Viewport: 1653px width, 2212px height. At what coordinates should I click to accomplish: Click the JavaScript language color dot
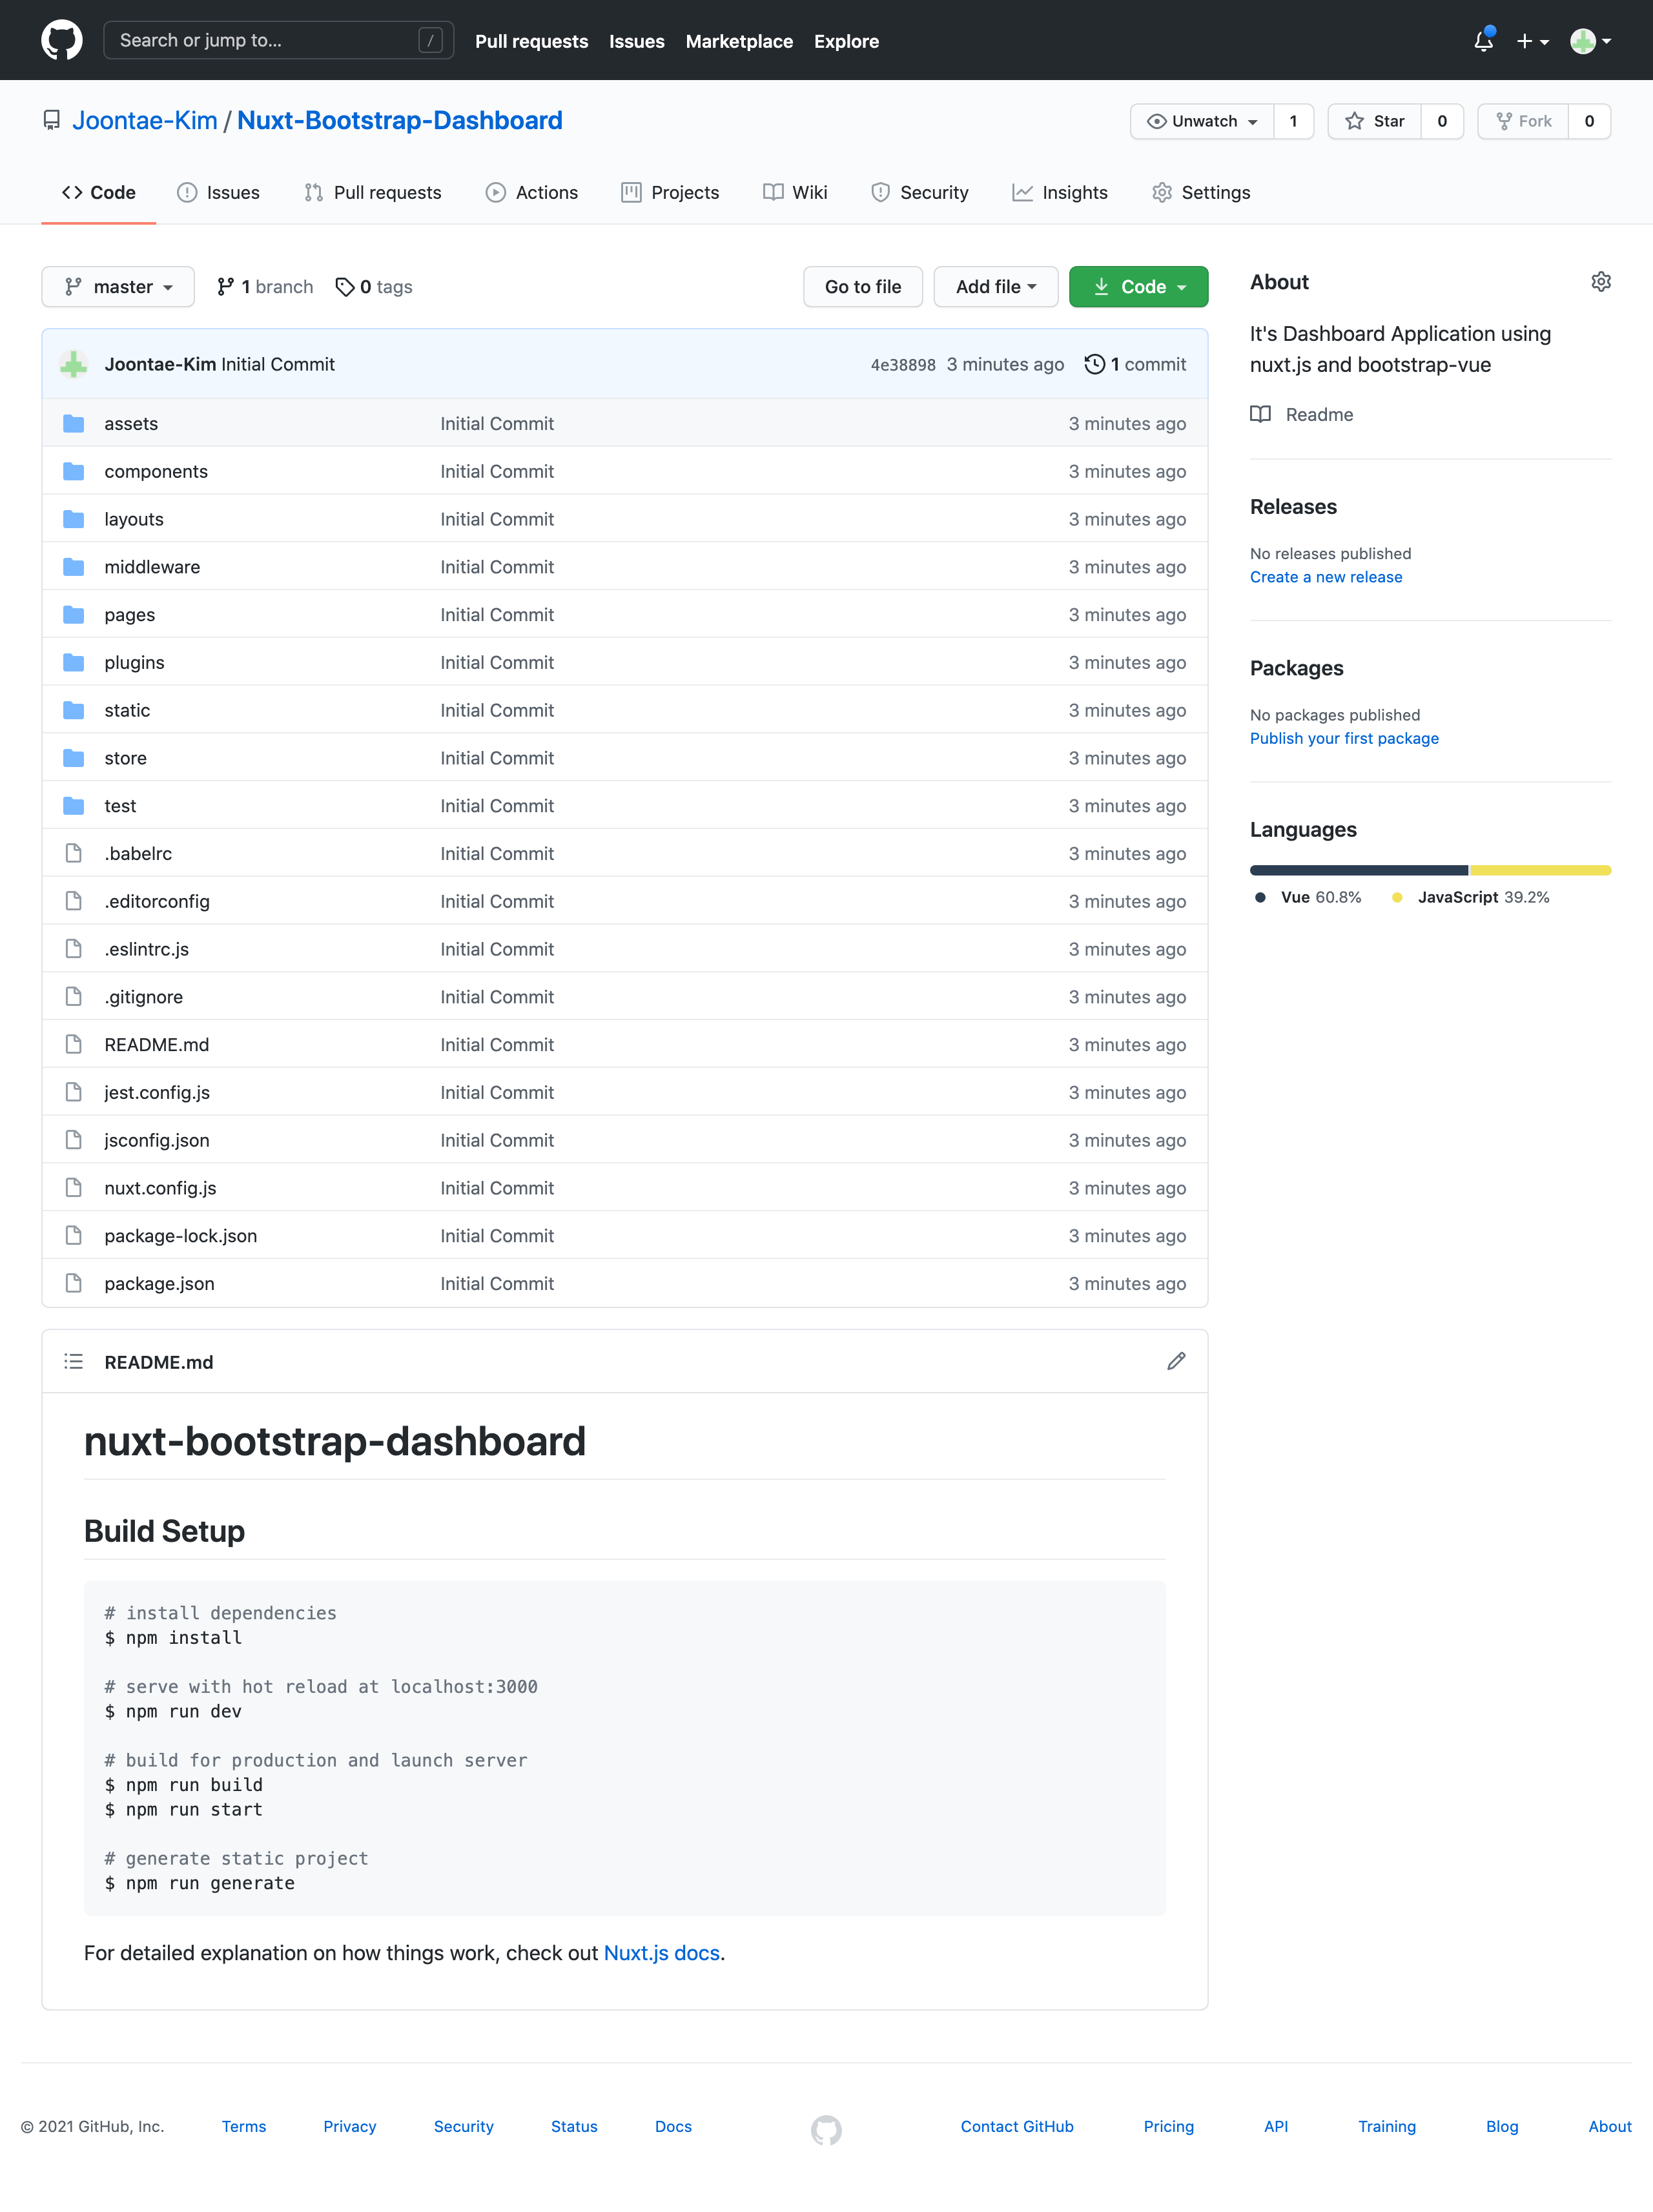coord(1397,897)
